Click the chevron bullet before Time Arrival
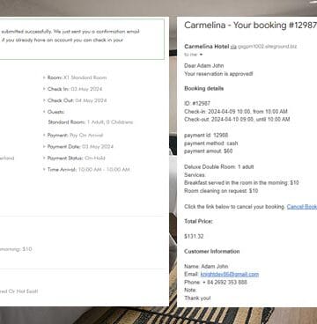Viewport: 317px width, 324px height. (x=44, y=169)
